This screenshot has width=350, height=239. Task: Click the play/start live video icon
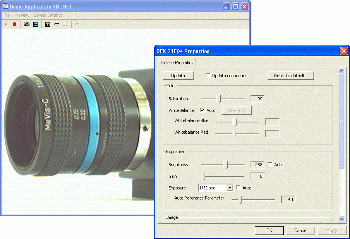(6, 24)
